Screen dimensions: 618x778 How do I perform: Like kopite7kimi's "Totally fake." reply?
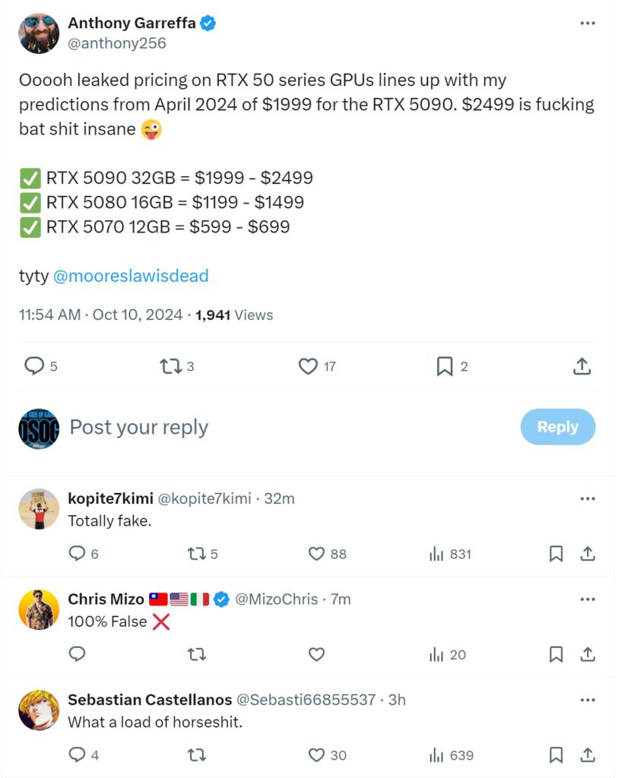(x=317, y=554)
